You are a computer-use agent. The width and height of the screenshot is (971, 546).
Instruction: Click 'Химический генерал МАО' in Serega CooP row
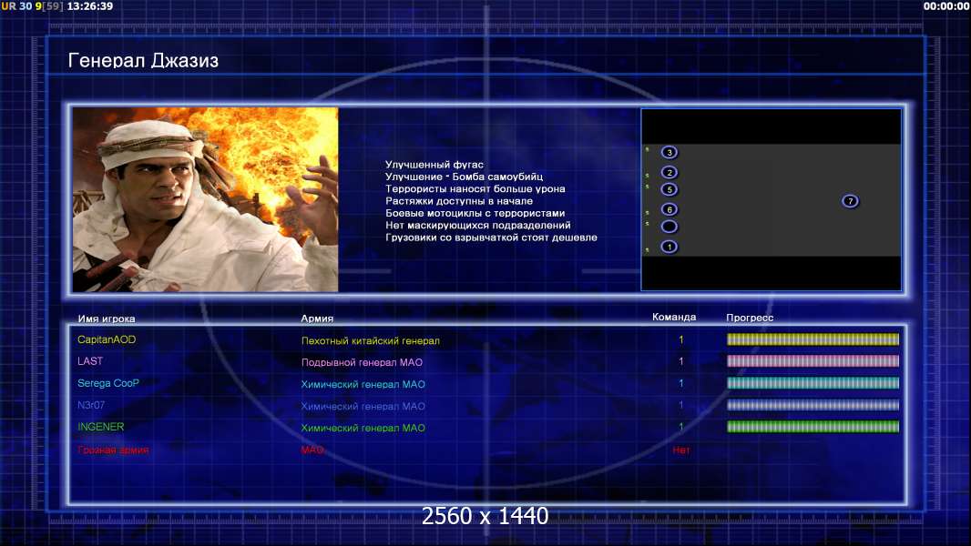[363, 384]
